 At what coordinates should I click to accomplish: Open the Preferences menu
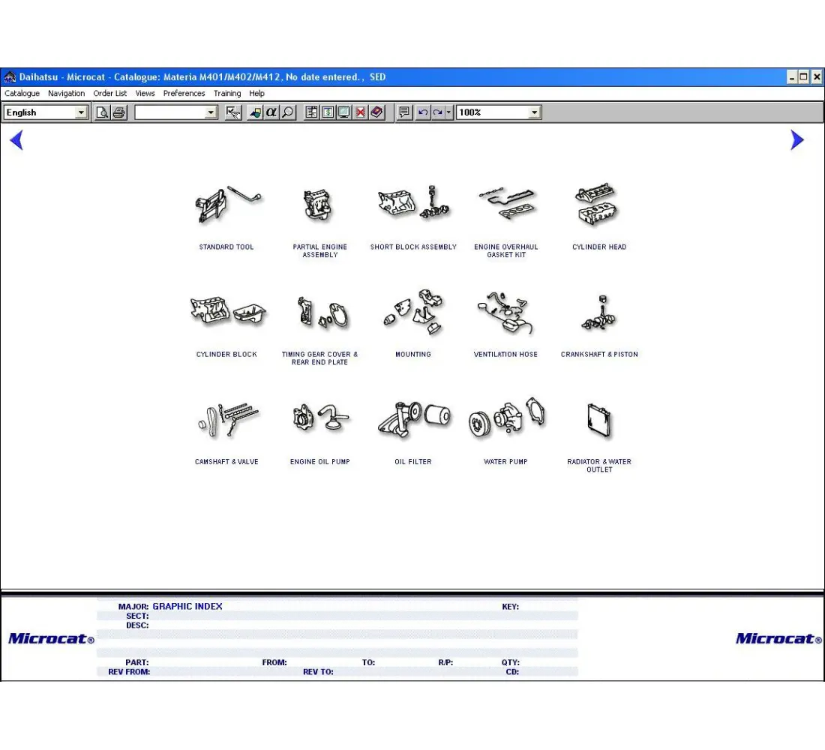(184, 93)
